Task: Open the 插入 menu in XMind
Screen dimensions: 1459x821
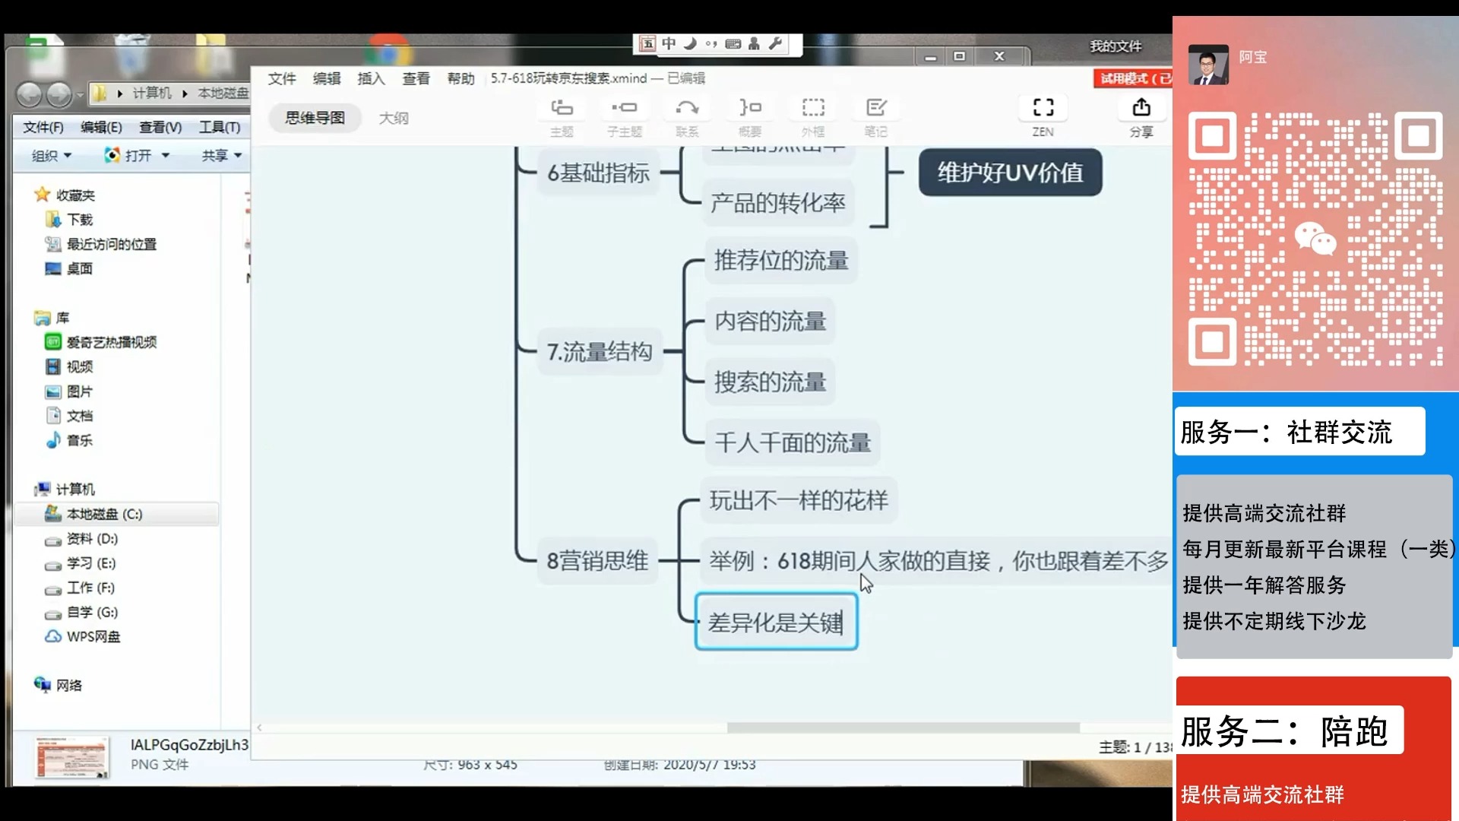Action: pyautogui.click(x=370, y=78)
